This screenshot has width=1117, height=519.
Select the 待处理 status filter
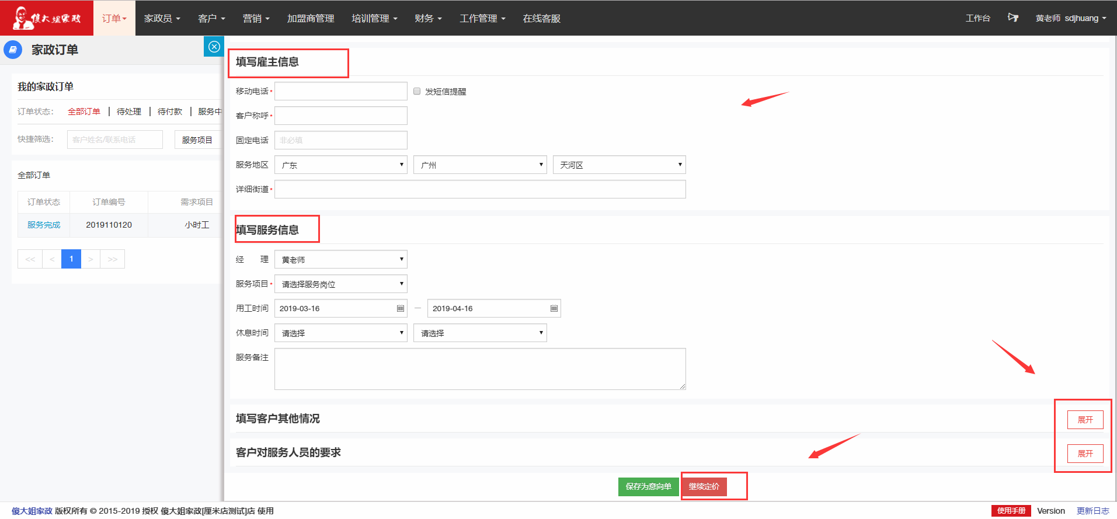[129, 112]
